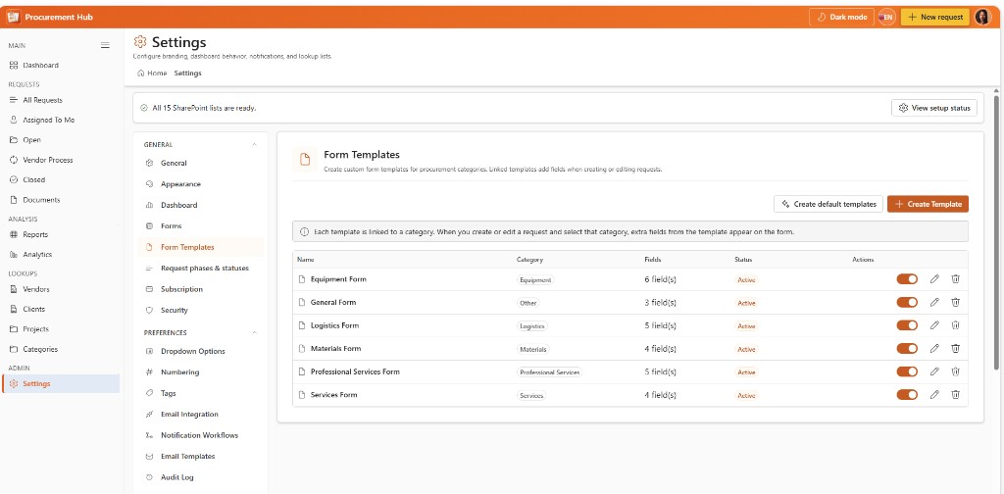Click the home icon in breadcrumb
Screen dimensions: 1004x494
coord(141,73)
